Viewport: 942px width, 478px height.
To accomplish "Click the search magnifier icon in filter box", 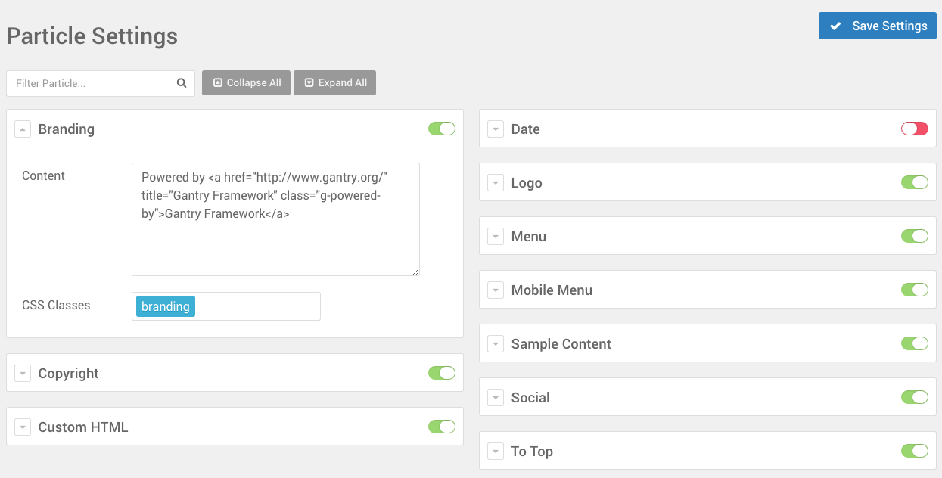I will tap(182, 83).
